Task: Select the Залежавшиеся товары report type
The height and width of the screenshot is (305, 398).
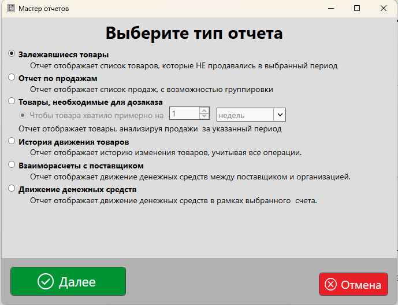Action: coord(12,53)
